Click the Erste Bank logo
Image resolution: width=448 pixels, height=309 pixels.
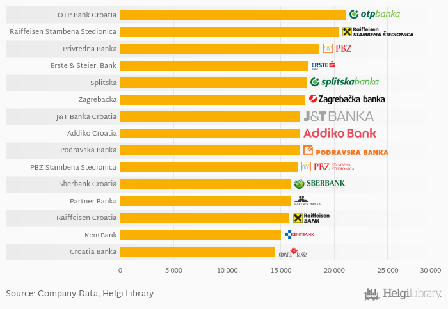click(x=323, y=65)
